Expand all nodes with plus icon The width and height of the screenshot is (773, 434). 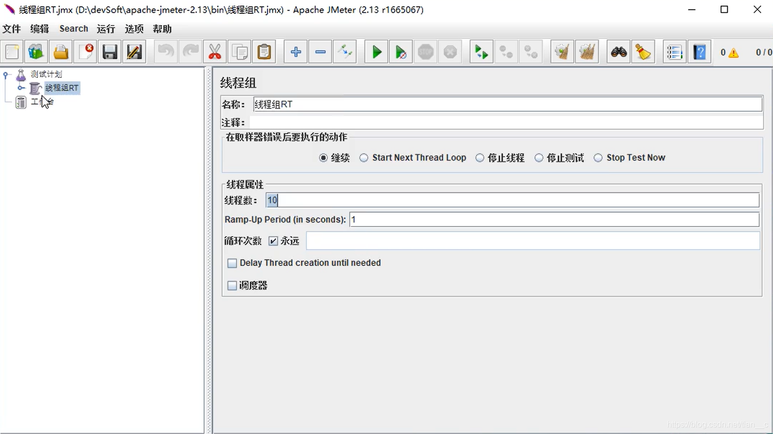click(295, 52)
